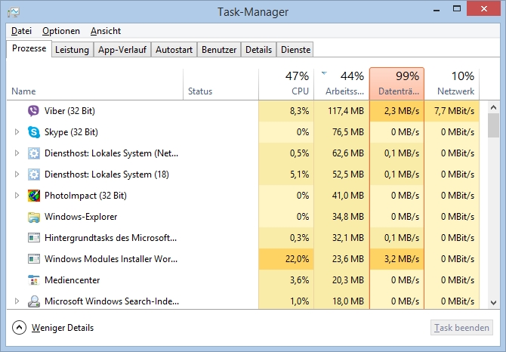This screenshot has width=506, height=352.
Task: Select the Hintergrundtasks des Microsoft... name
Action: [x=111, y=238]
